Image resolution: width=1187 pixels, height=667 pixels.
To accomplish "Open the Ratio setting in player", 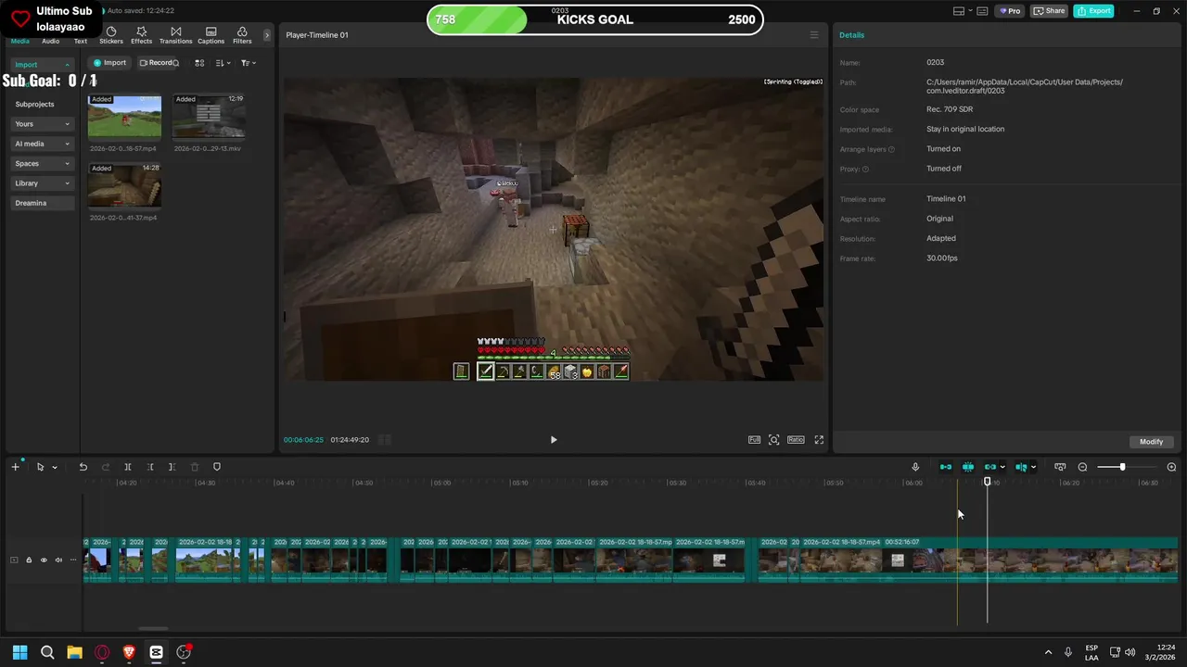I will [x=796, y=440].
